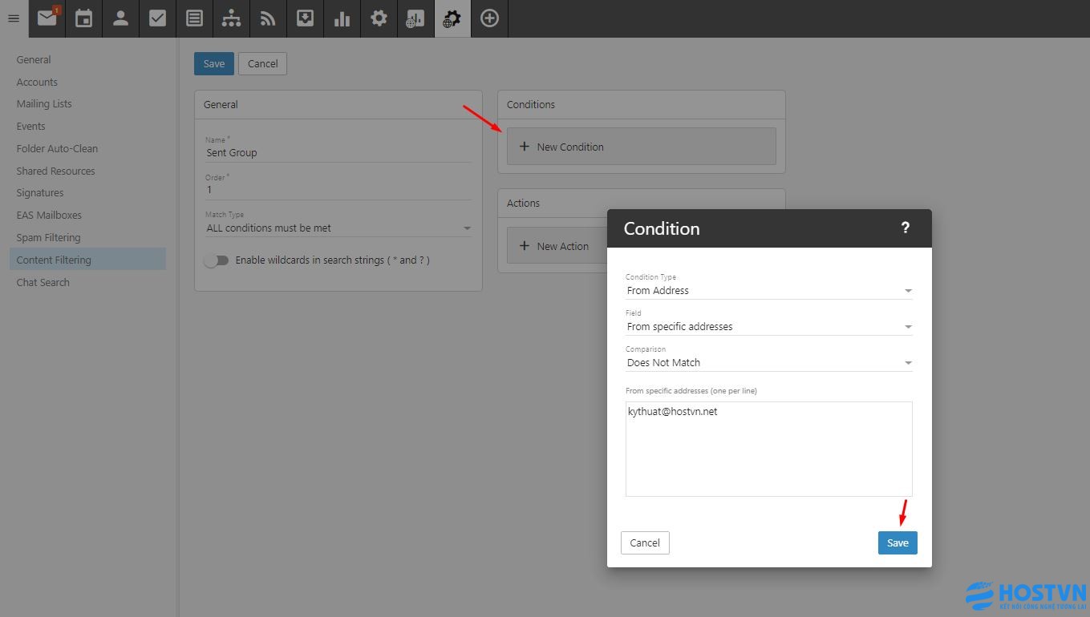This screenshot has height=617, width=1090.
Task: Add a New Condition
Action: click(641, 147)
